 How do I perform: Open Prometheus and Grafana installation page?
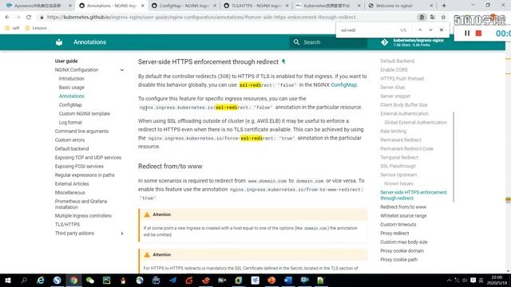tap(81, 204)
